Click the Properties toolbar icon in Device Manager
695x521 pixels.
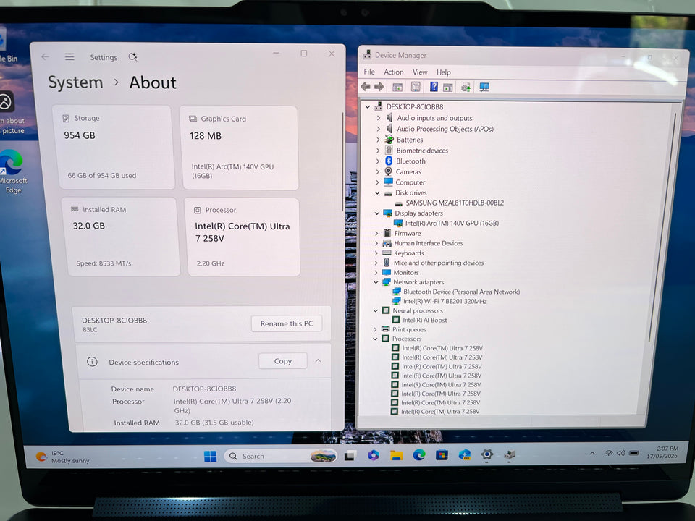416,87
